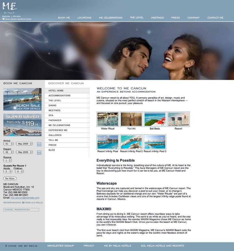Viewport: 234px width, 251px height.
Task: Click the Beach Sale promo banner
Action: 22,99
